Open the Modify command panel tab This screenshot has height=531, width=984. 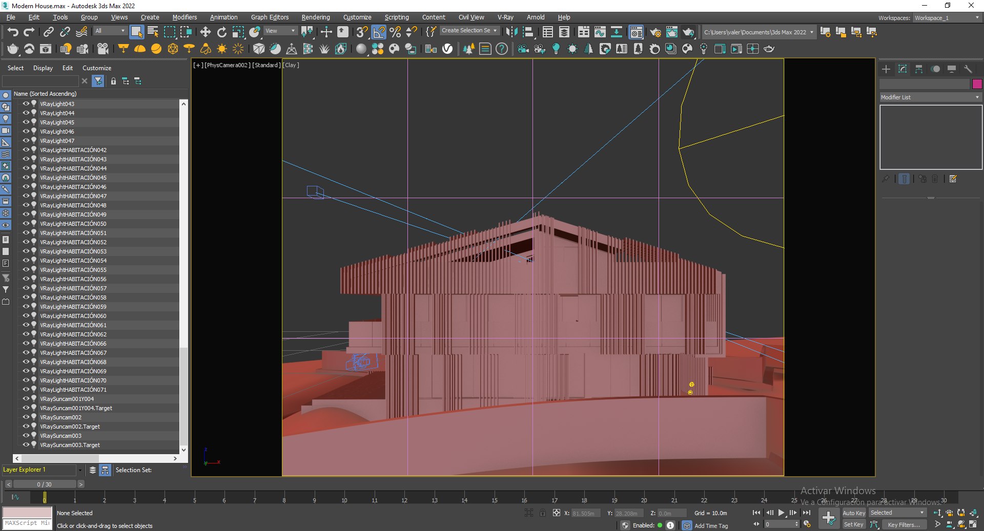903,69
